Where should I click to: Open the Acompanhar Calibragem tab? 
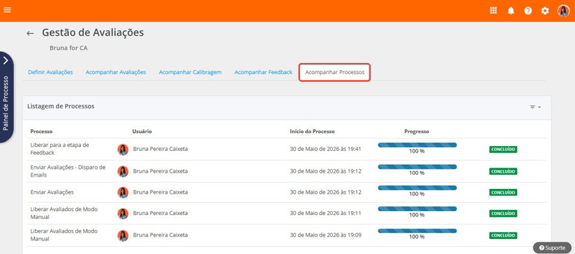[190, 72]
